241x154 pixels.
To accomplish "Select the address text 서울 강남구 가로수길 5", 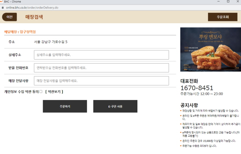I will 51,42.
